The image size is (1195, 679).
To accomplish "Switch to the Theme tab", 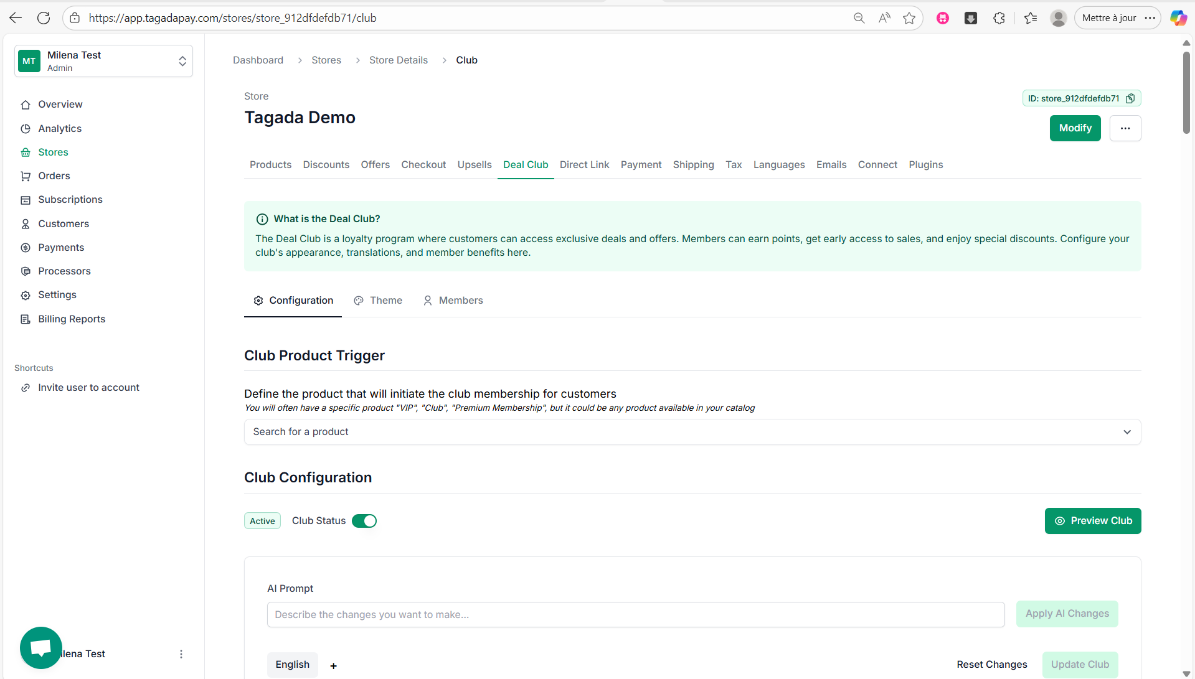I will pos(378,301).
